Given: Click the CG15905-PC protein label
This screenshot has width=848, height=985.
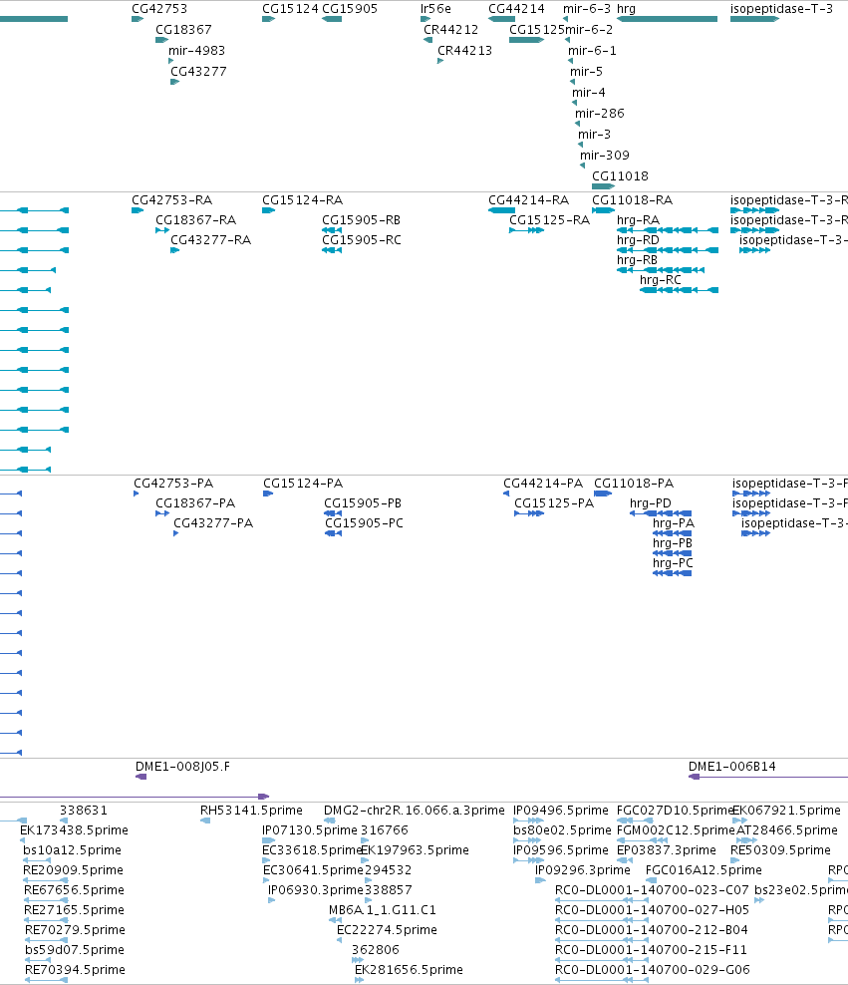Looking at the screenshot, I should [364, 523].
